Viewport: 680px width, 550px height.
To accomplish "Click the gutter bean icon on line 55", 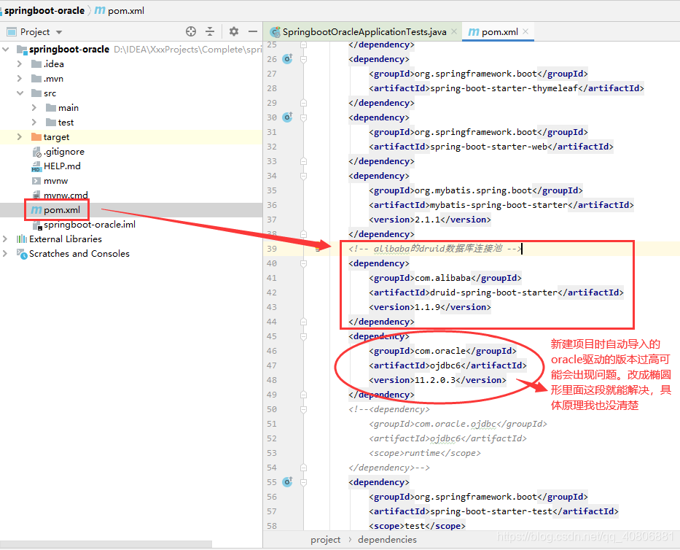I will click(288, 482).
